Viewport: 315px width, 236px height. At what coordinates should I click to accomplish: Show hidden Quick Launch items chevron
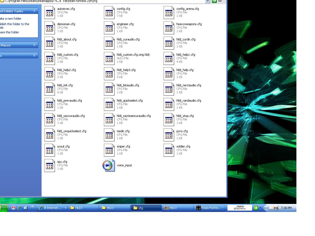pyautogui.click(x=32, y=207)
